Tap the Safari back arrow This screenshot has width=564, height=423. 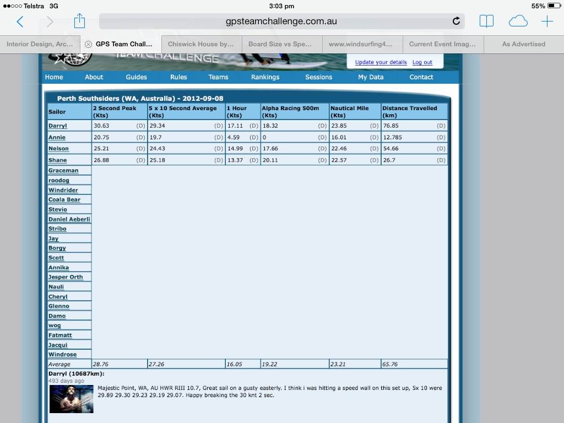(x=20, y=21)
